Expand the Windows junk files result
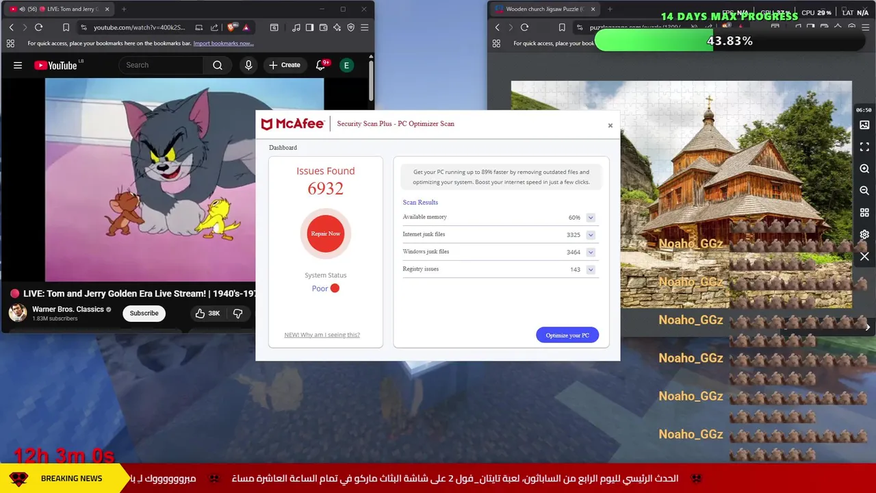The height and width of the screenshot is (493, 876). tap(591, 252)
